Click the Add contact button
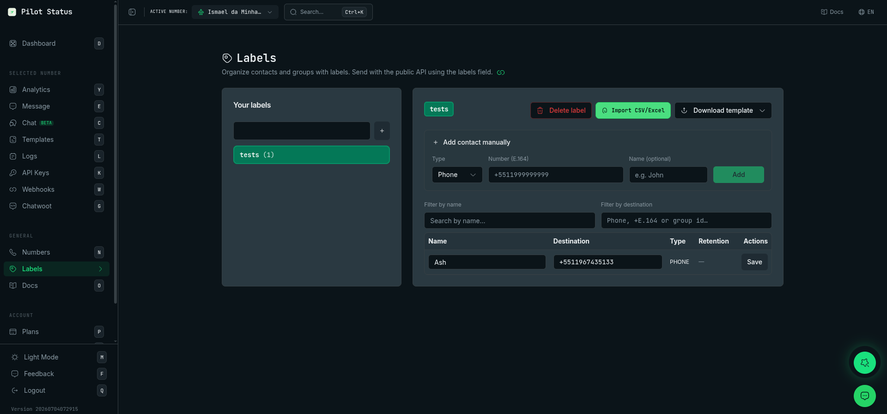Viewport: 887px width, 414px height. click(739, 175)
